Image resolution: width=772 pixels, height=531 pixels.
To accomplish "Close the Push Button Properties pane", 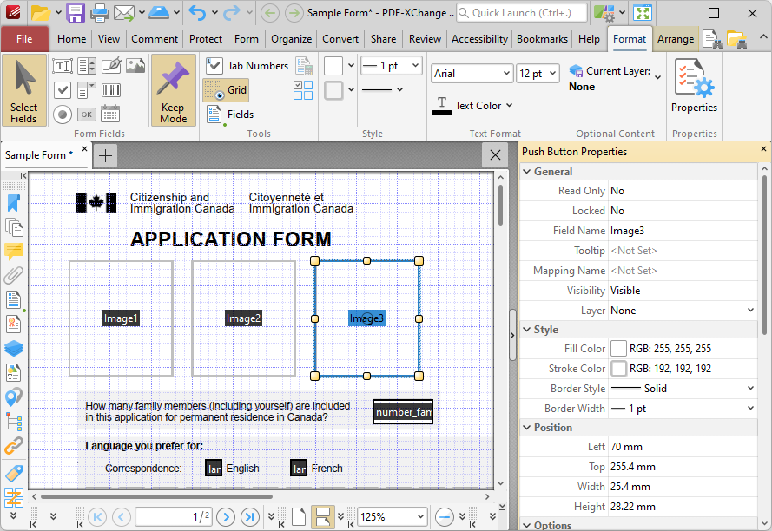I will (x=763, y=148).
